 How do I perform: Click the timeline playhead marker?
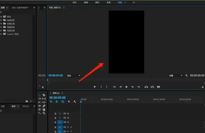(x=81, y=102)
